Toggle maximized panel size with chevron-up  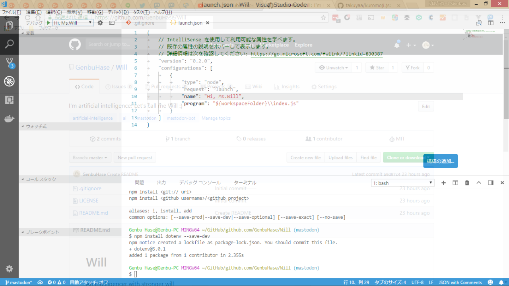click(479, 183)
